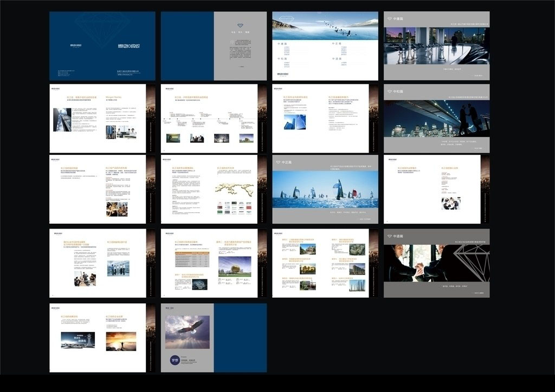
Task: Select the sunset silhouette photo
Action: (x=120, y=341)
